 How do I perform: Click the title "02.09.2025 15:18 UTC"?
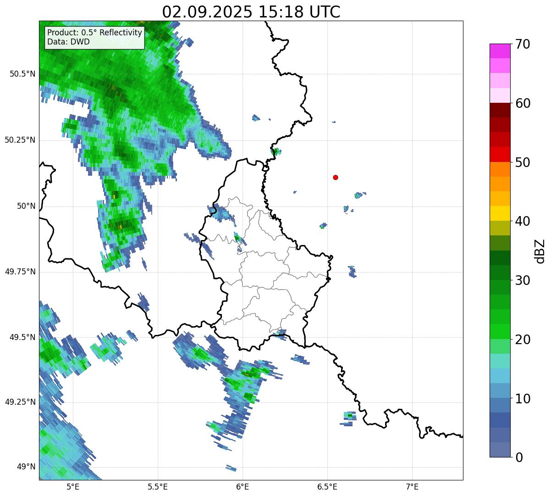click(251, 11)
